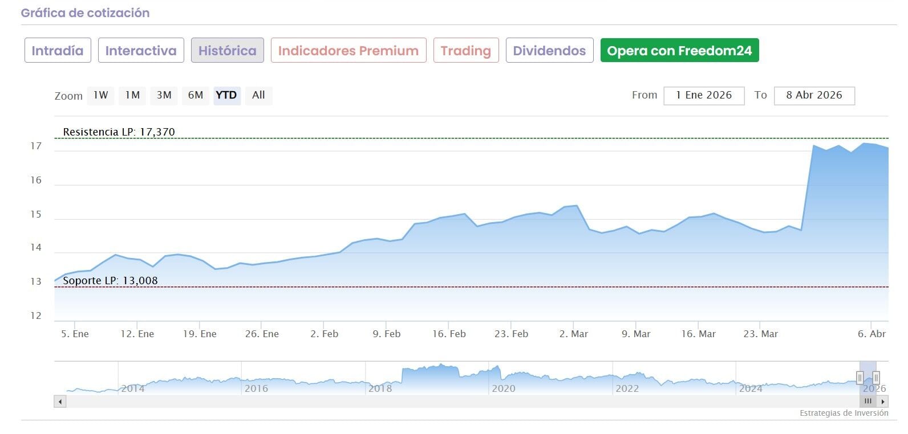908x434 pixels.
Task: Open Indicadores Premium tab
Action: tap(348, 51)
